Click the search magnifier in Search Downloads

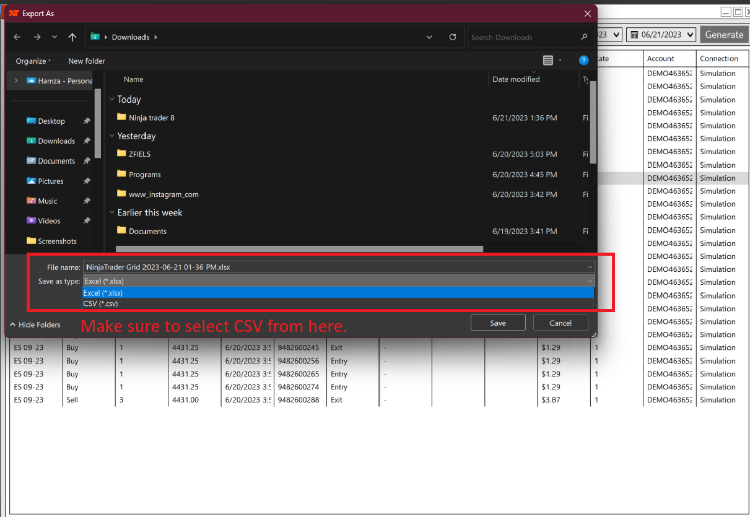click(583, 37)
